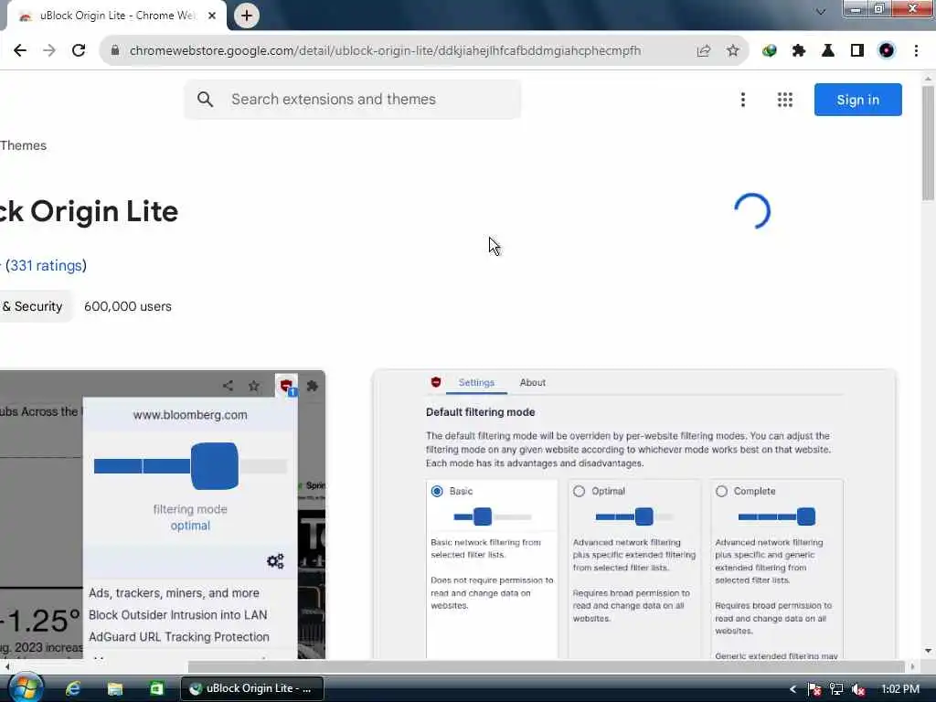Click the About tab in screenshot

(x=533, y=383)
